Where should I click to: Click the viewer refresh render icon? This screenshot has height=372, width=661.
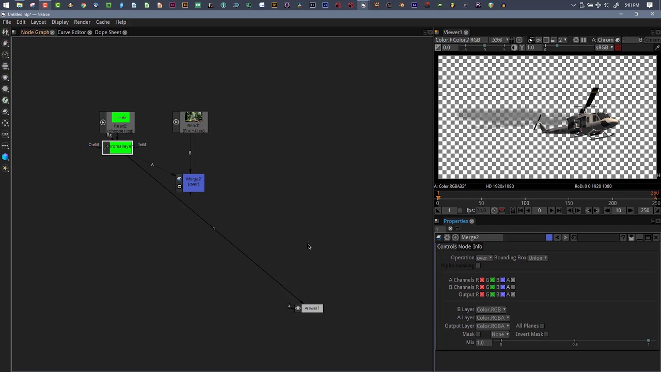click(x=576, y=40)
